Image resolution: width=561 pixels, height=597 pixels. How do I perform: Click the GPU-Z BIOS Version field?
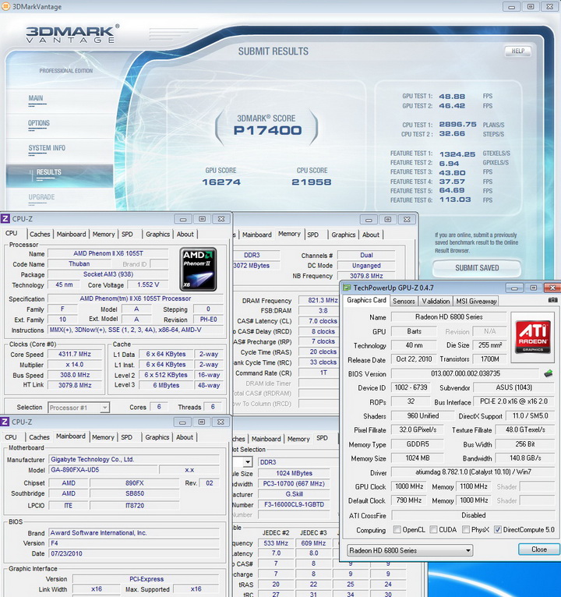pos(465,373)
